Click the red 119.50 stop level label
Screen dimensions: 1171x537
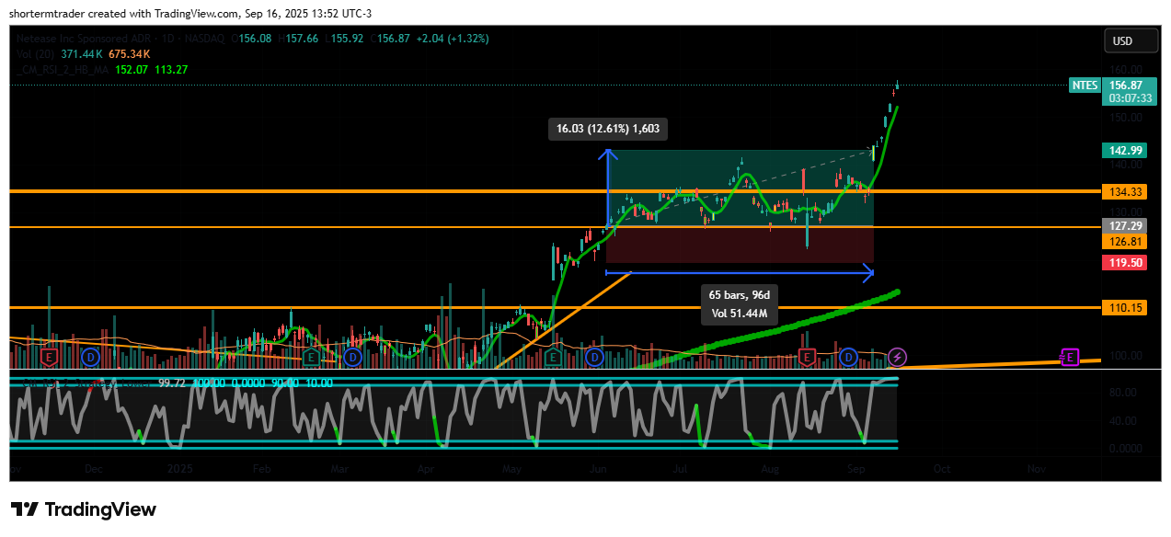pos(1123,263)
